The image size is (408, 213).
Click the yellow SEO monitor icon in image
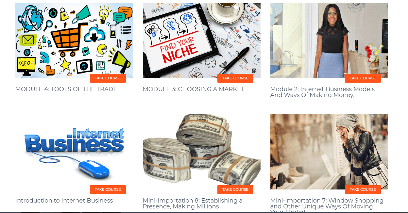(x=26, y=65)
